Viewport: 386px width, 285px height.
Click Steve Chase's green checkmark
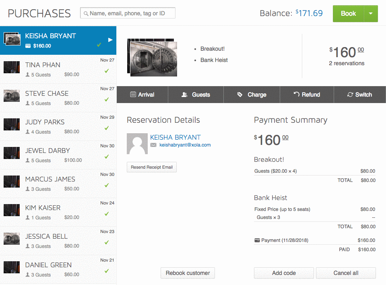tap(107, 99)
